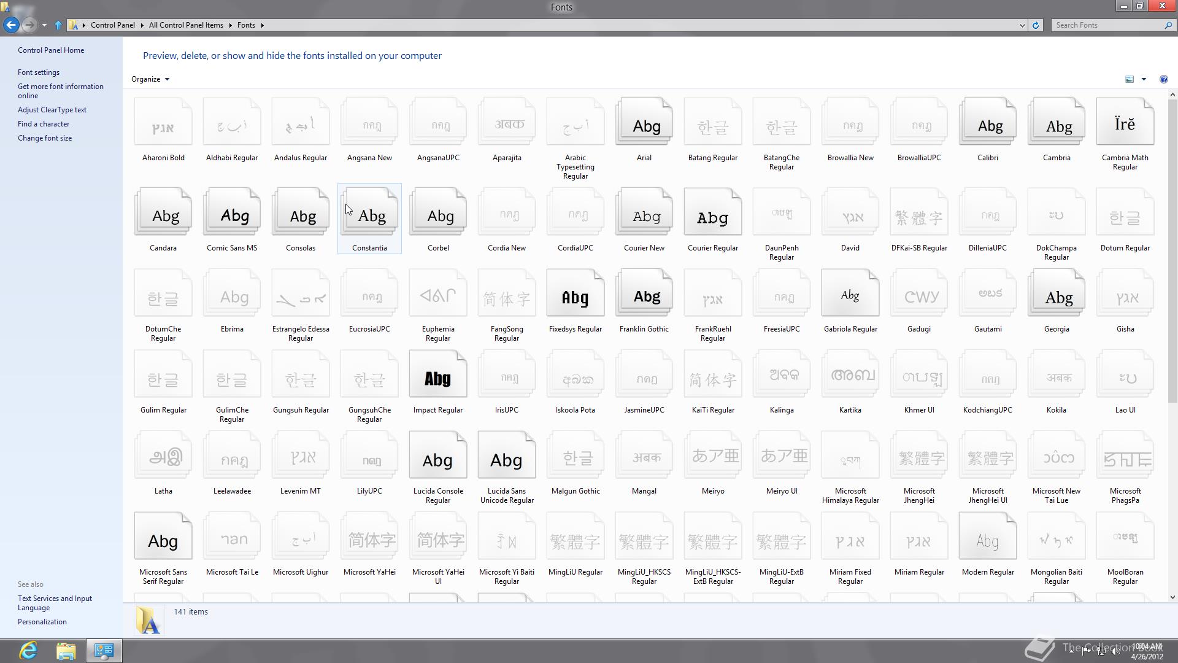Change your view icon button
Viewport: 1178px width, 663px height.
coord(1130,79)
